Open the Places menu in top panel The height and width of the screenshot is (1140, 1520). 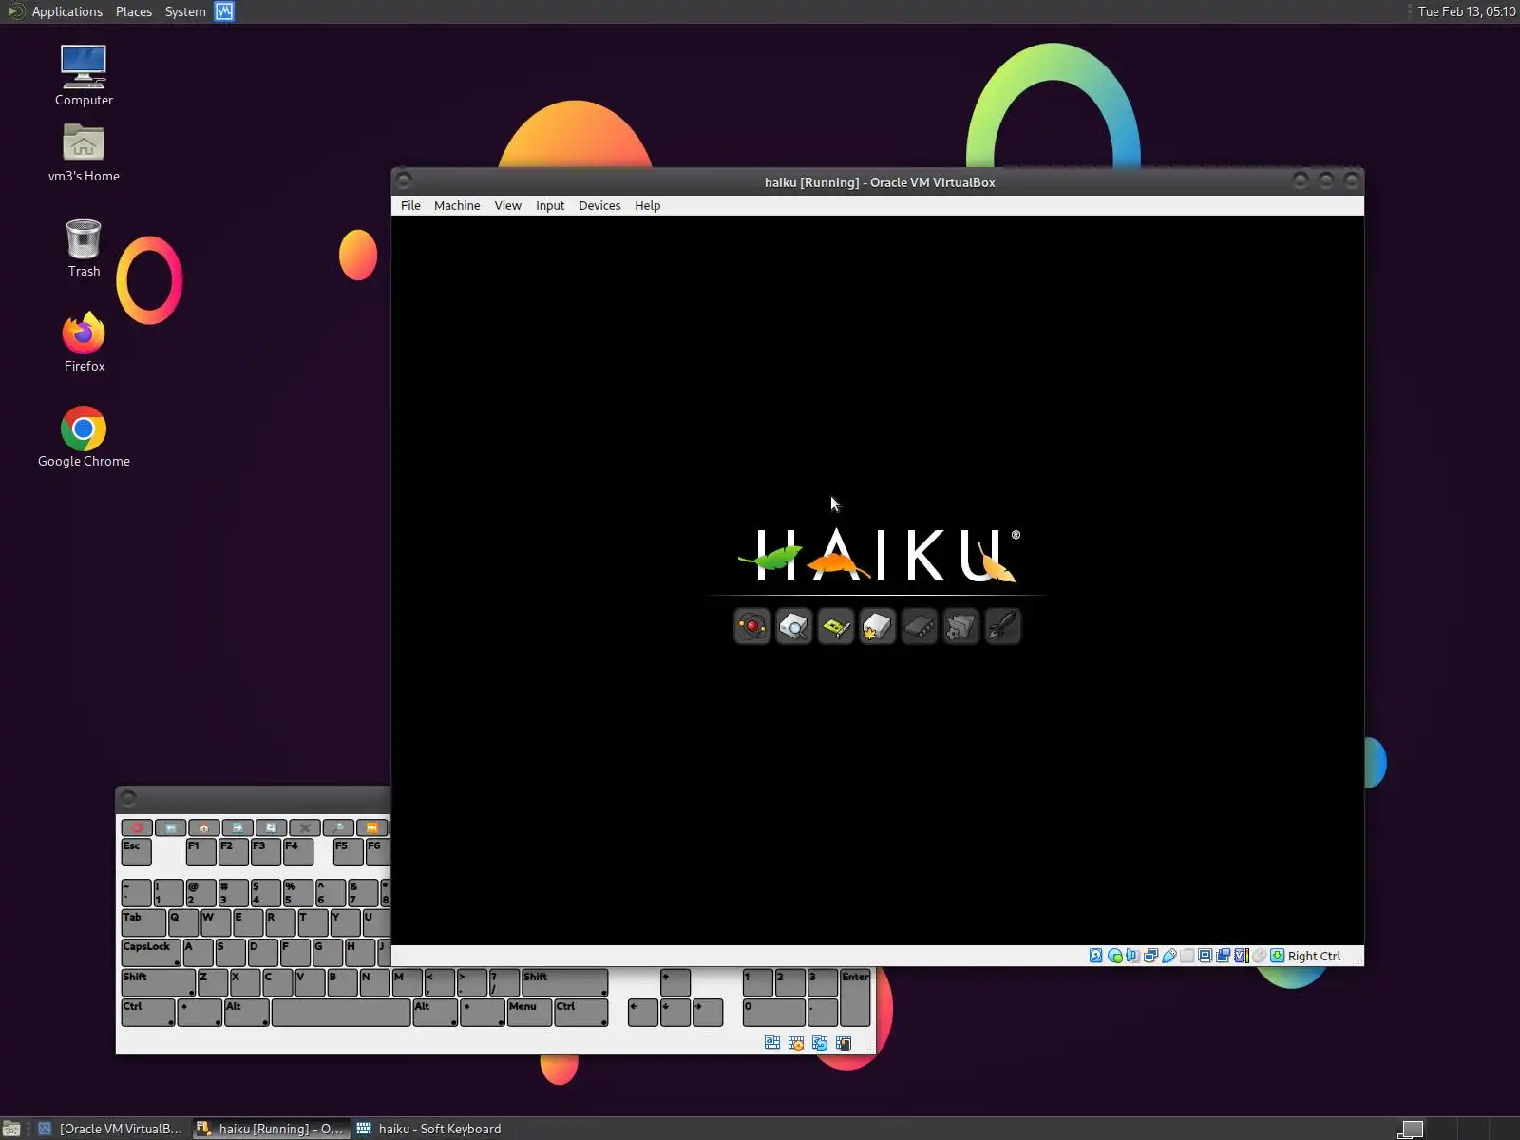(134, 11)
